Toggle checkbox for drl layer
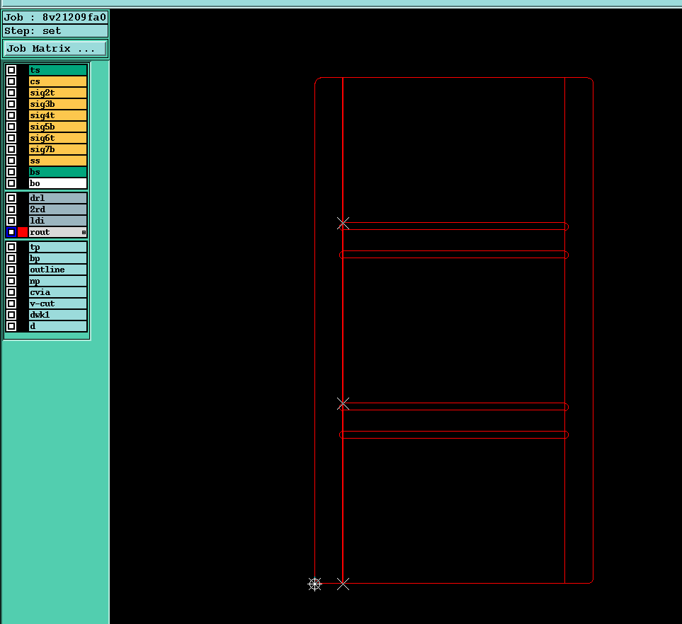Image resolution: width=682 pixels, height=624 pixels. tap(11, 197)
